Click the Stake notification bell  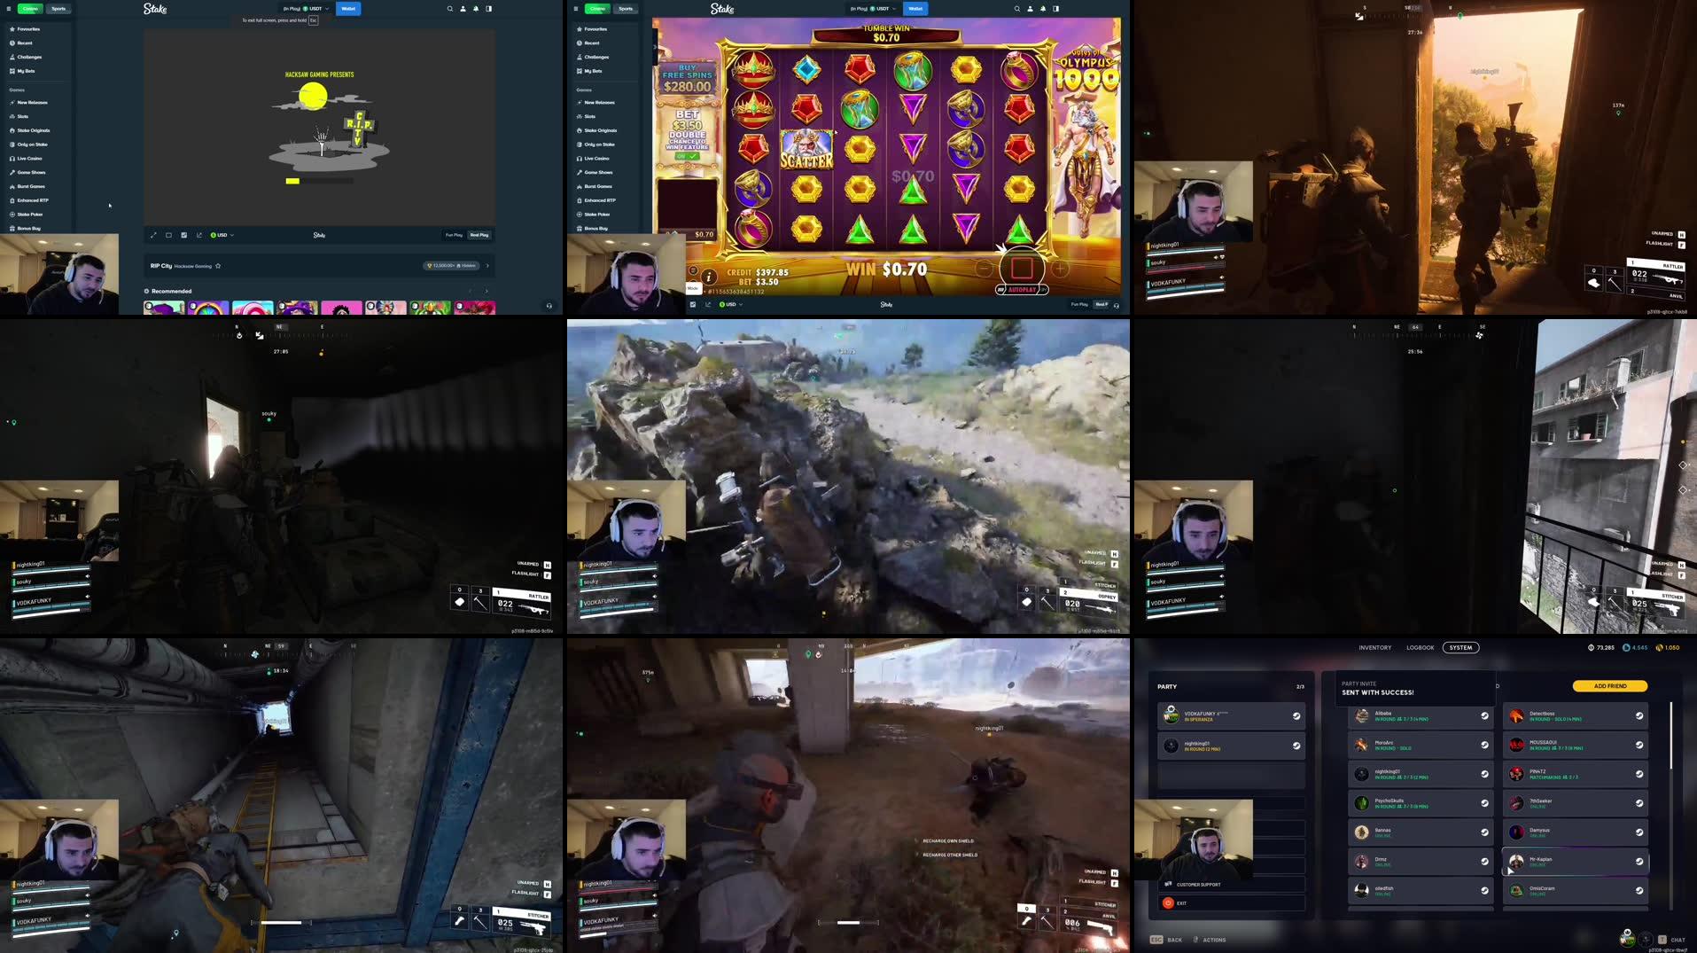[x=475, y=9]
